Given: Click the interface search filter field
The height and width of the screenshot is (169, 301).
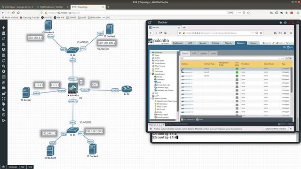Looking at the screenshot, I should pyautogui.click(x=233, y=58).
